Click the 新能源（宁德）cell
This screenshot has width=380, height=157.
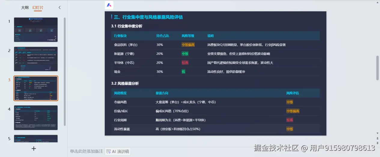tap(124, 54)
